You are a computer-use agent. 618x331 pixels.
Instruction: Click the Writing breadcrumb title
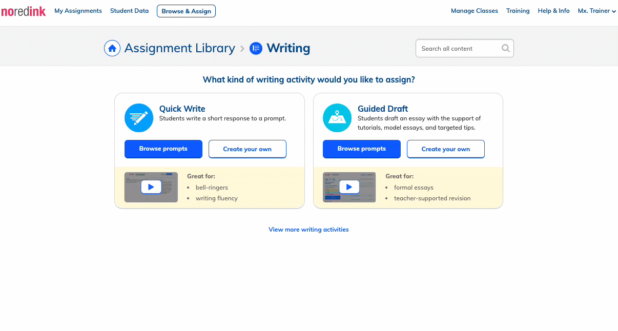[x=289, y=48]
